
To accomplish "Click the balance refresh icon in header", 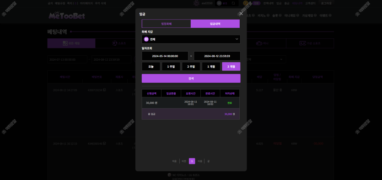I will [233, 3].
